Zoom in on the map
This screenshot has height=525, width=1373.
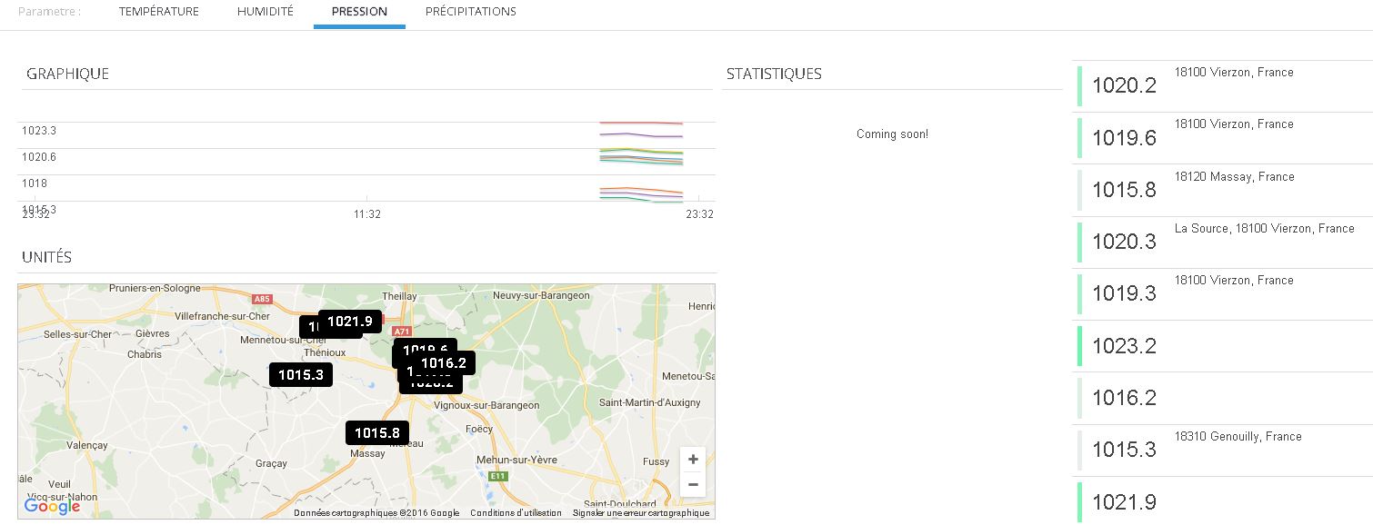(x=693, y=460)
